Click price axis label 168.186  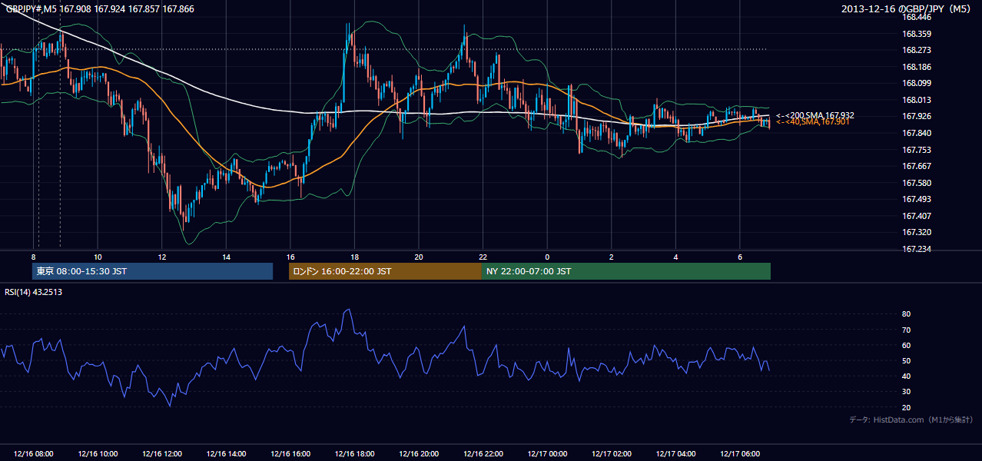pyautogui.click(x=917, y=67)
